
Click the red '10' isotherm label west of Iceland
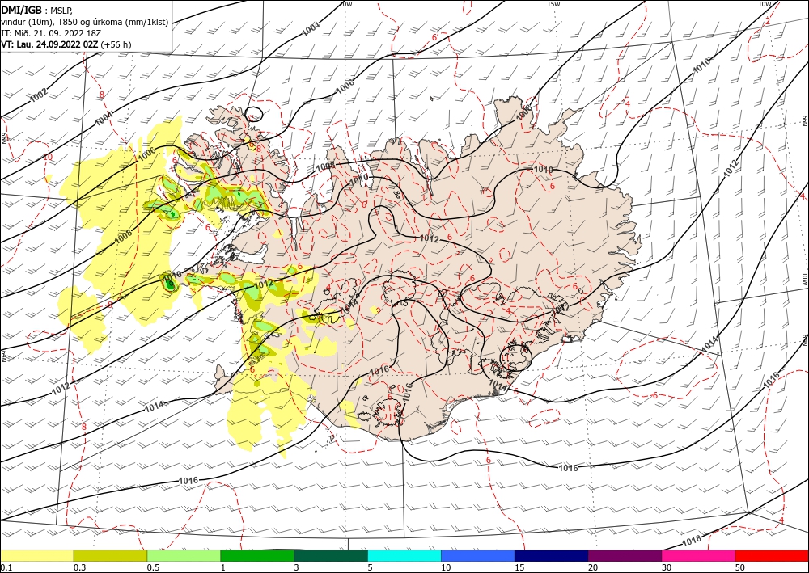[x=48, y=157]
